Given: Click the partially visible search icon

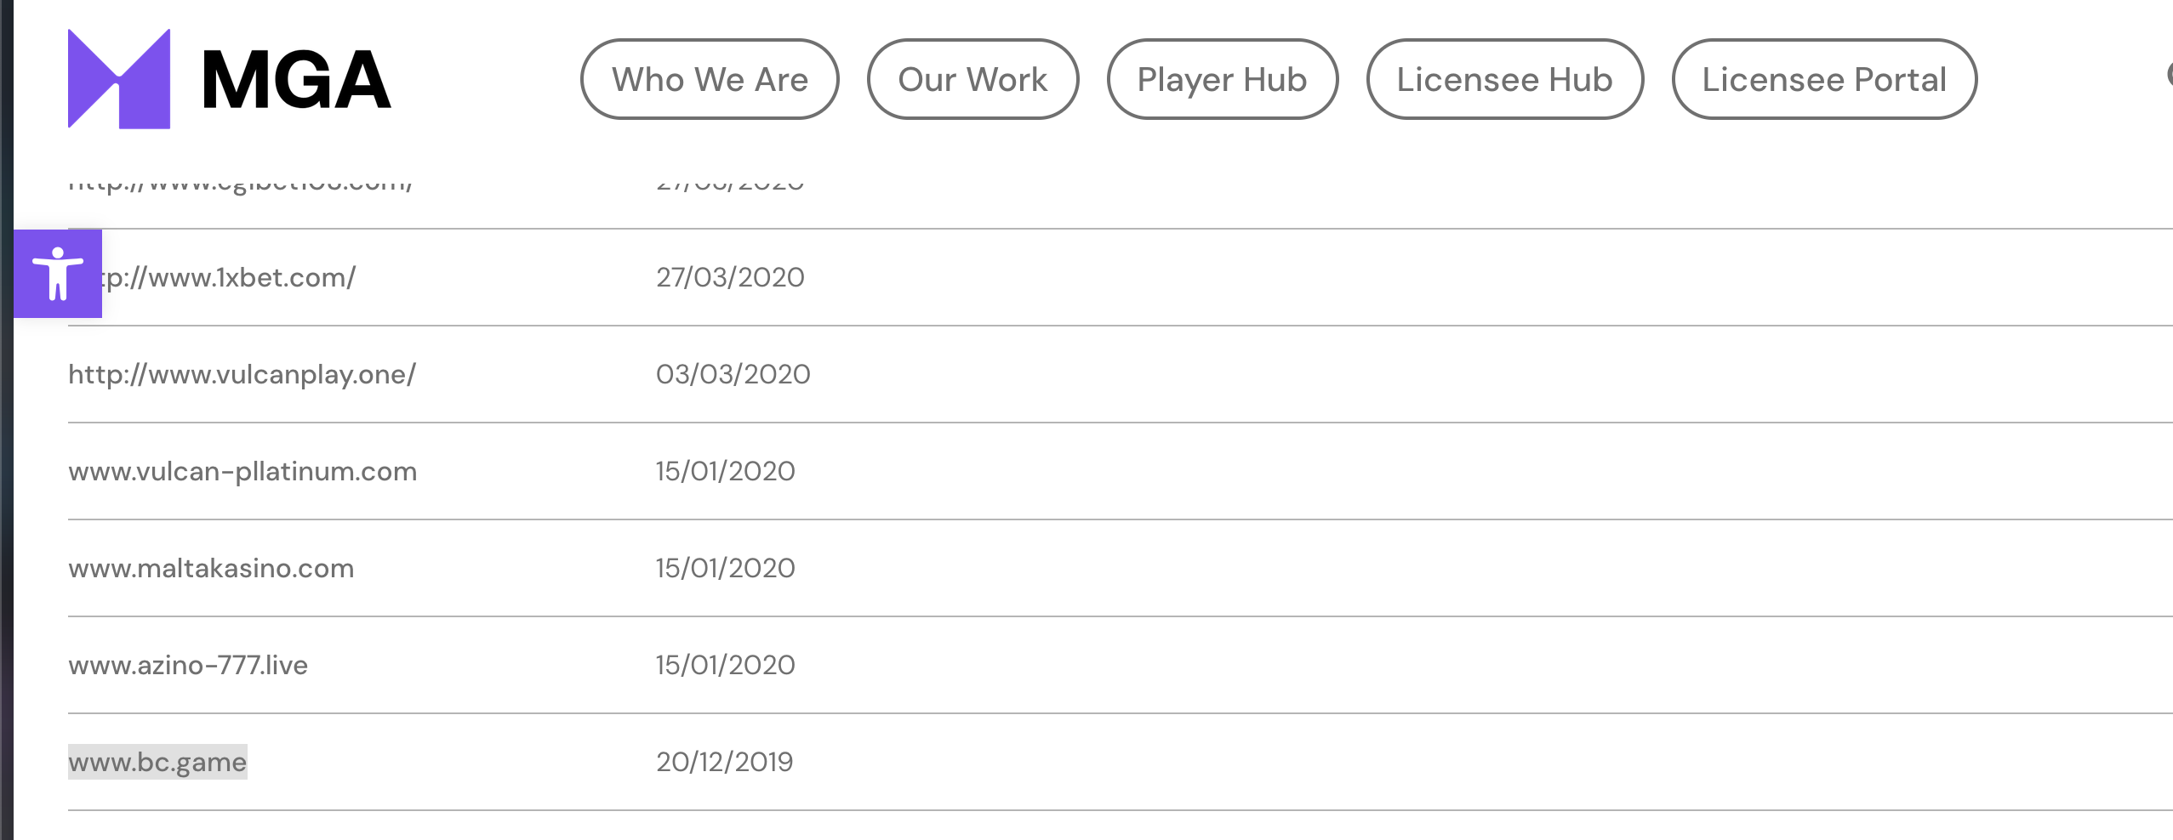Looking at the screenshot, I should pos(2169,75).
